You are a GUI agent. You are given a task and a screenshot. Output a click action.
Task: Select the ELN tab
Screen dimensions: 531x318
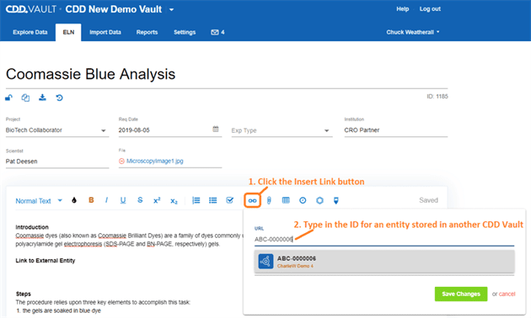68,32
